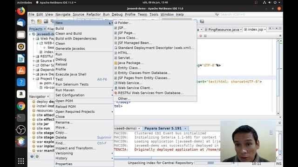Open the editor tab list dropdown arrow

(277, 28)
